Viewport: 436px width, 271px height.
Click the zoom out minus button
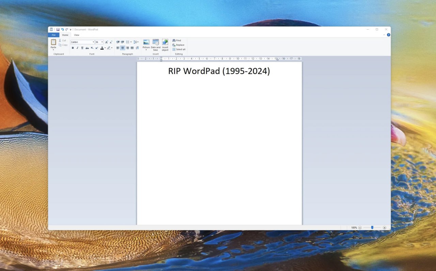pyautogui.click(x=360, y=227)
